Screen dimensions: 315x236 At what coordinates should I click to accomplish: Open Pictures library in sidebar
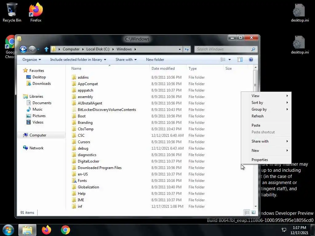[39, 116]
